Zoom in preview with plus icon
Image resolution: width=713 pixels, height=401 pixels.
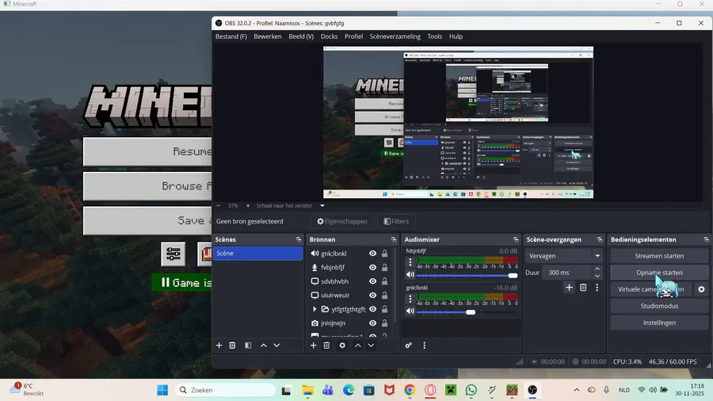click(x=248, y=205)
